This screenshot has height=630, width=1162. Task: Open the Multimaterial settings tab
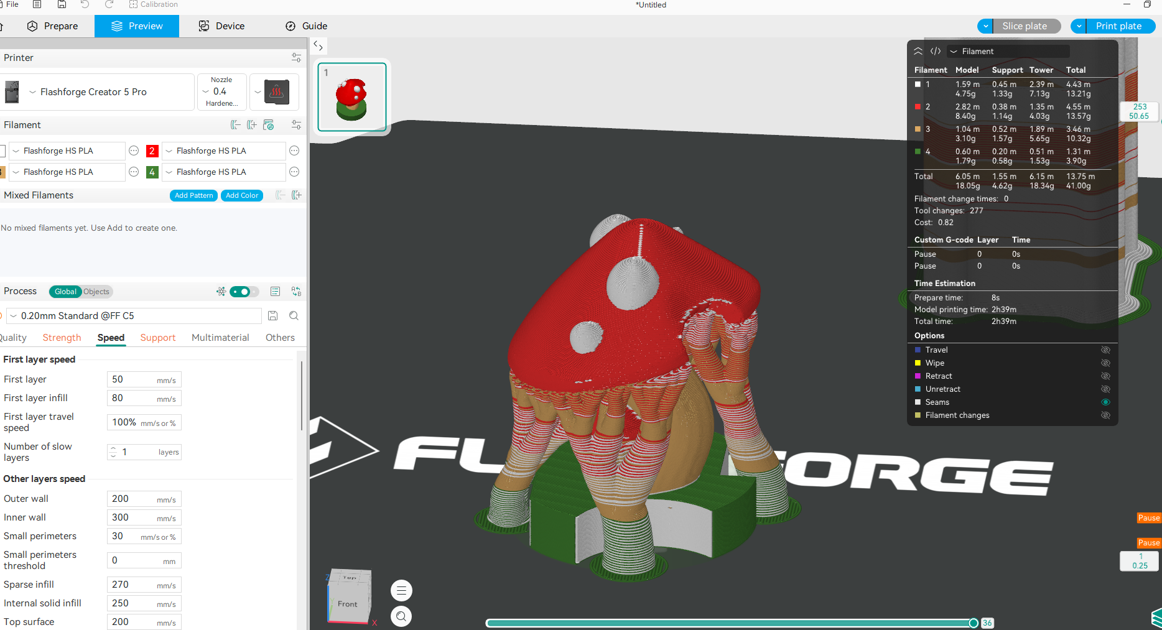pyautogui.click(x=220, y=338)
